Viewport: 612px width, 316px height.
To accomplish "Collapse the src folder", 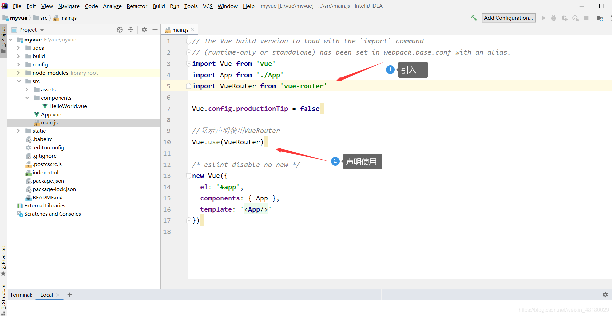I will tap(19, 81).
